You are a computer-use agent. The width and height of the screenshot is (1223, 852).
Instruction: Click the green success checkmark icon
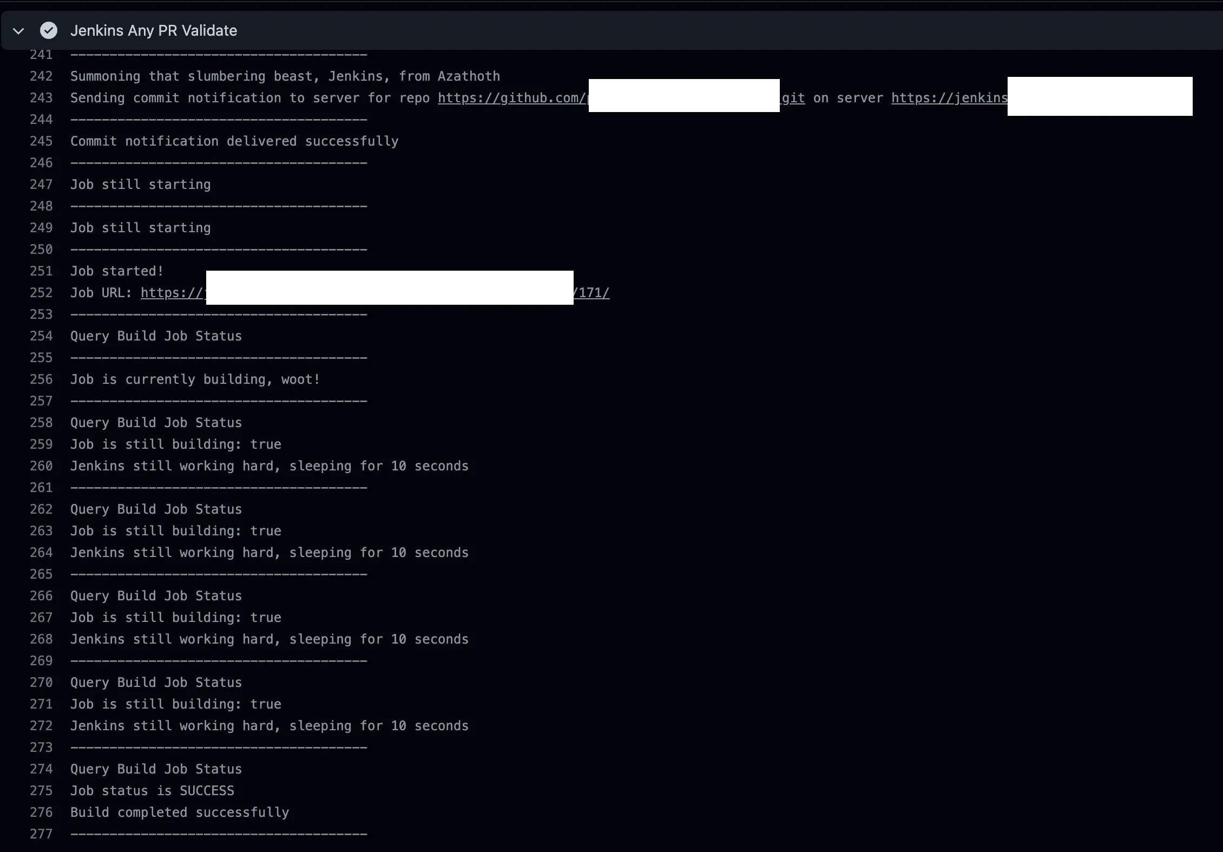pyautogui.click(x=49, y=30)
